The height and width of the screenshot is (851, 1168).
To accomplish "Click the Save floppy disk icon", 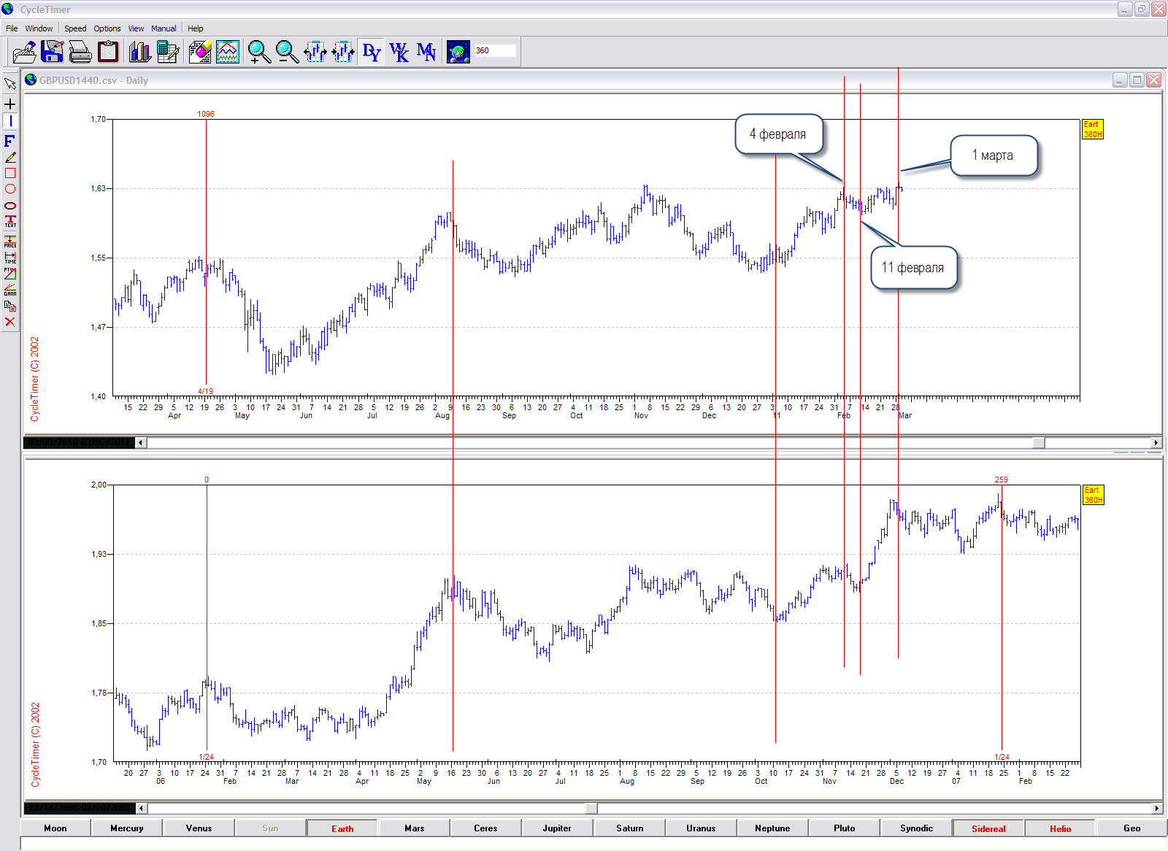I will click(x=52, y=52).
